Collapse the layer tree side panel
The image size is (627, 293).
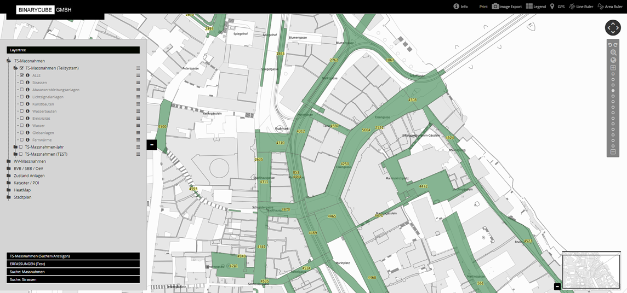tap(152, 145)
